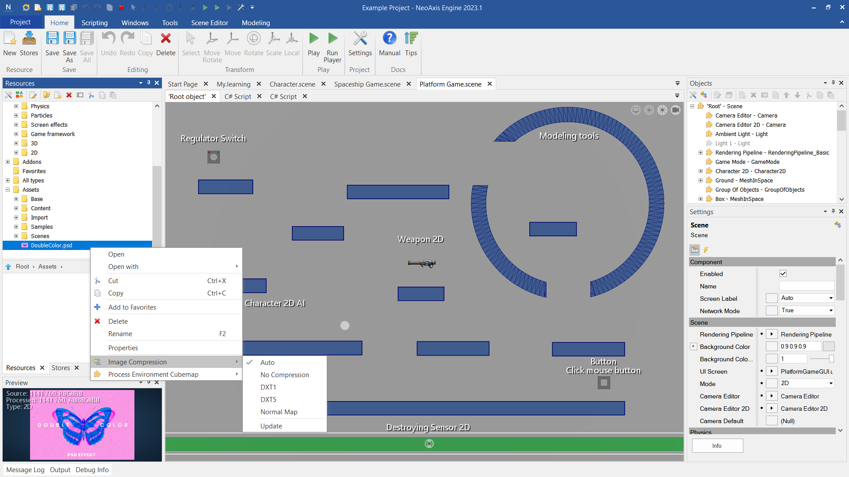Click the Tips icon

411,44
